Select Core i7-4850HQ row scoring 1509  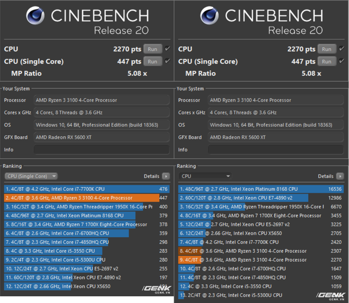click(261, 278)
